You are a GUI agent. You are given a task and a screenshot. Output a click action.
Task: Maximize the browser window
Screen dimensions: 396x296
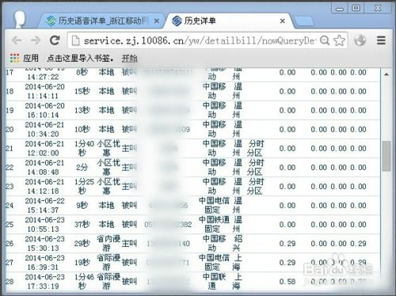pos(356,8)
